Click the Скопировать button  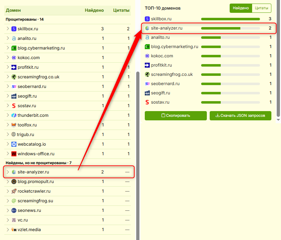(x=175, y=116)
